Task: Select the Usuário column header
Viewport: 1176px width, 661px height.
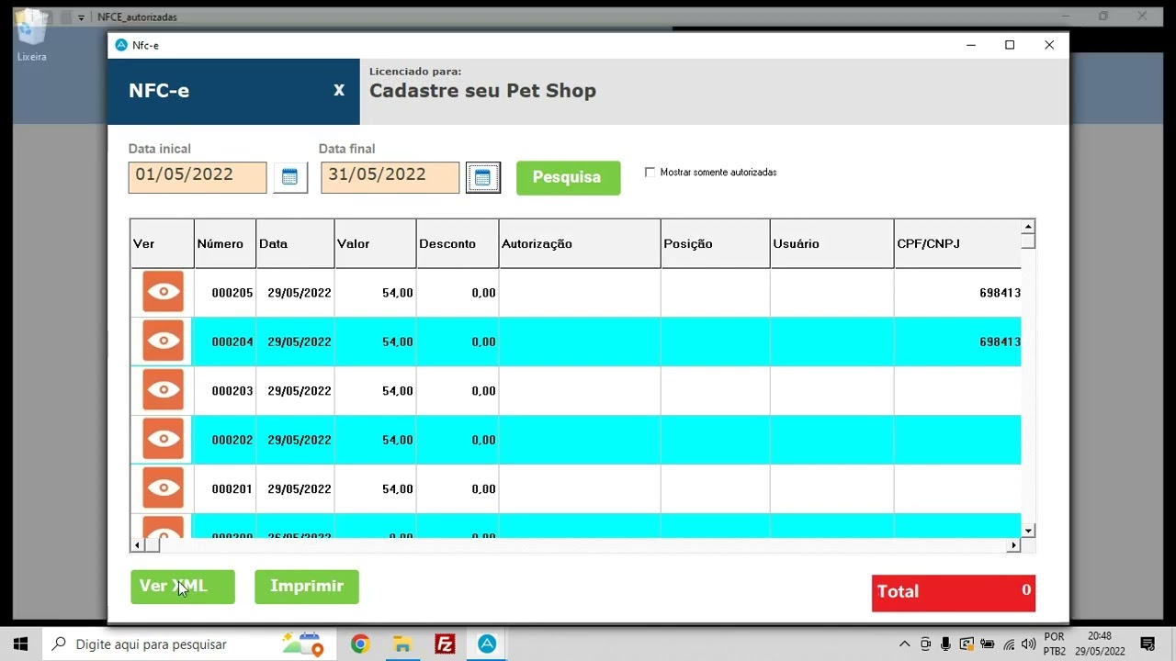Action: click(831, 243)
